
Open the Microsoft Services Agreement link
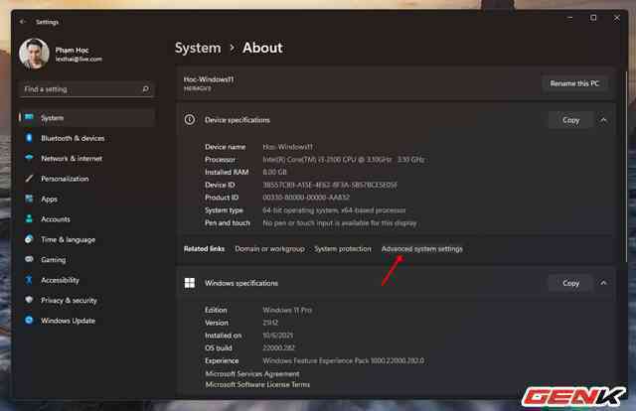[252, 373]
